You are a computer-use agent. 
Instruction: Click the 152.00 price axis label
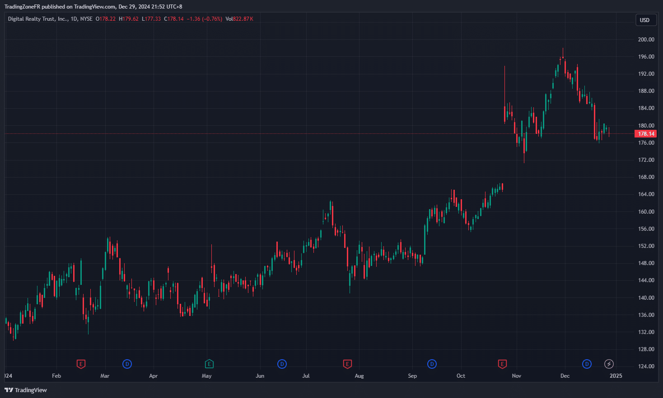(x=646, y=246)
